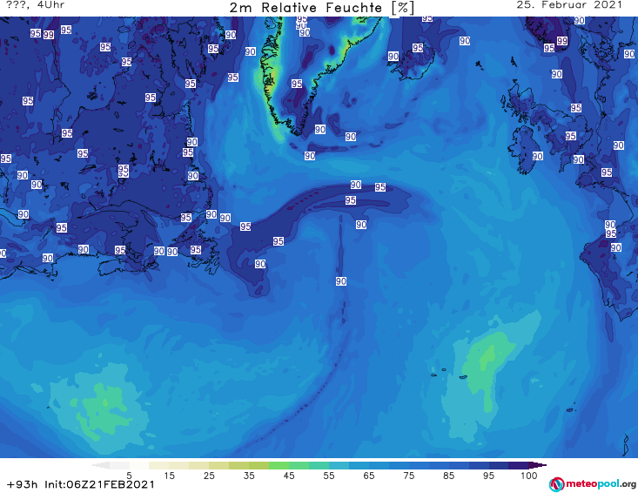Click the '+93h Init:06Z21FEB2021' forecast run text
Screen dimensions: 638x493
point(81,484)
